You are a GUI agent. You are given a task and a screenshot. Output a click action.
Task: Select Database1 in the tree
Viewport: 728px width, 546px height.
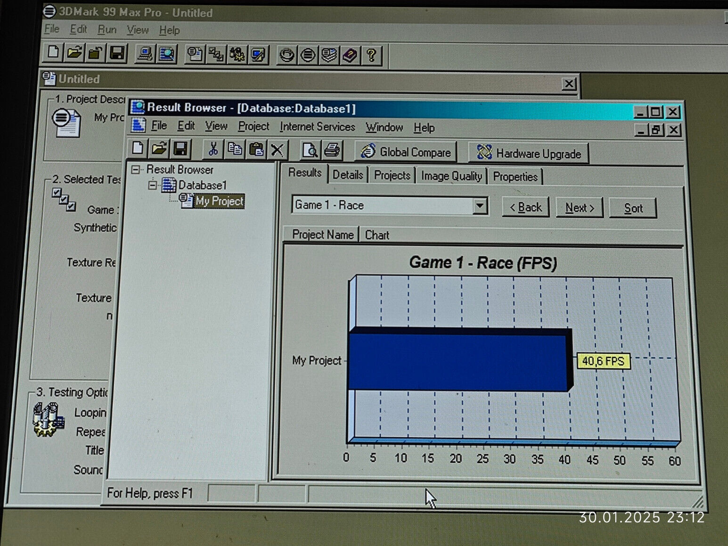click(x=203, y=185)
